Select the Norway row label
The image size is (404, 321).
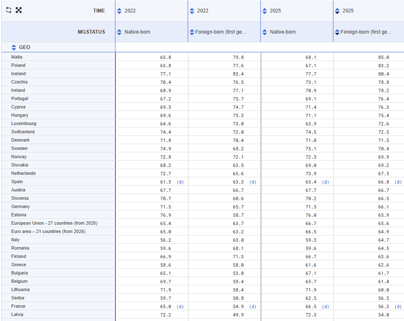19,157
